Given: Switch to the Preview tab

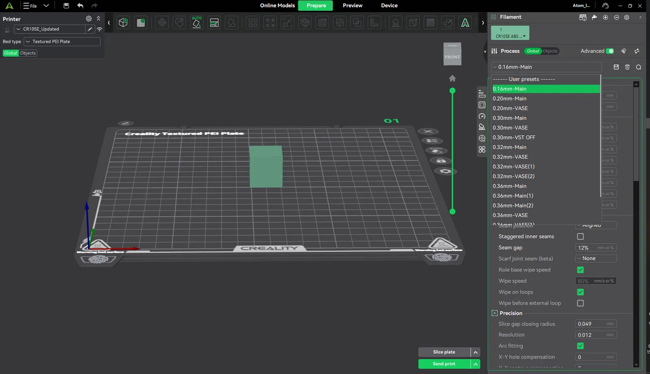Looking at the screenshot, I should pyautogui.click(x=352, y=6).
